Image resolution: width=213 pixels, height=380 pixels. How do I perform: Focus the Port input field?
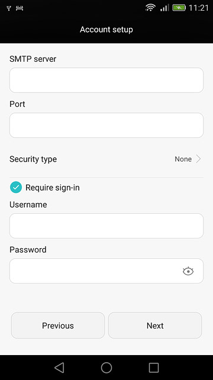(x=106, y=125)
